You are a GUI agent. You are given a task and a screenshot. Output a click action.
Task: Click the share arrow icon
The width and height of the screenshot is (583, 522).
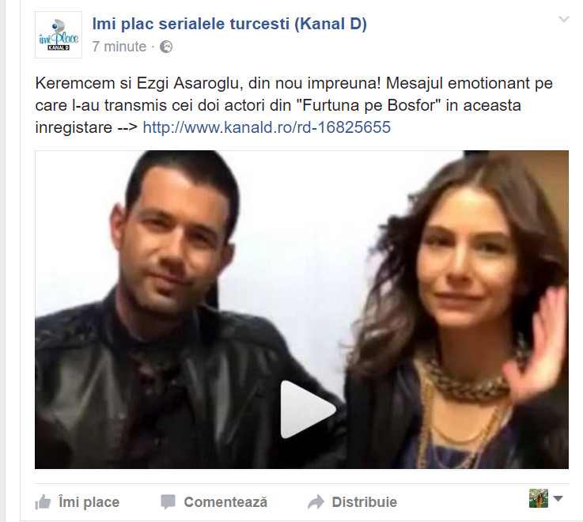tap(316, 502)
